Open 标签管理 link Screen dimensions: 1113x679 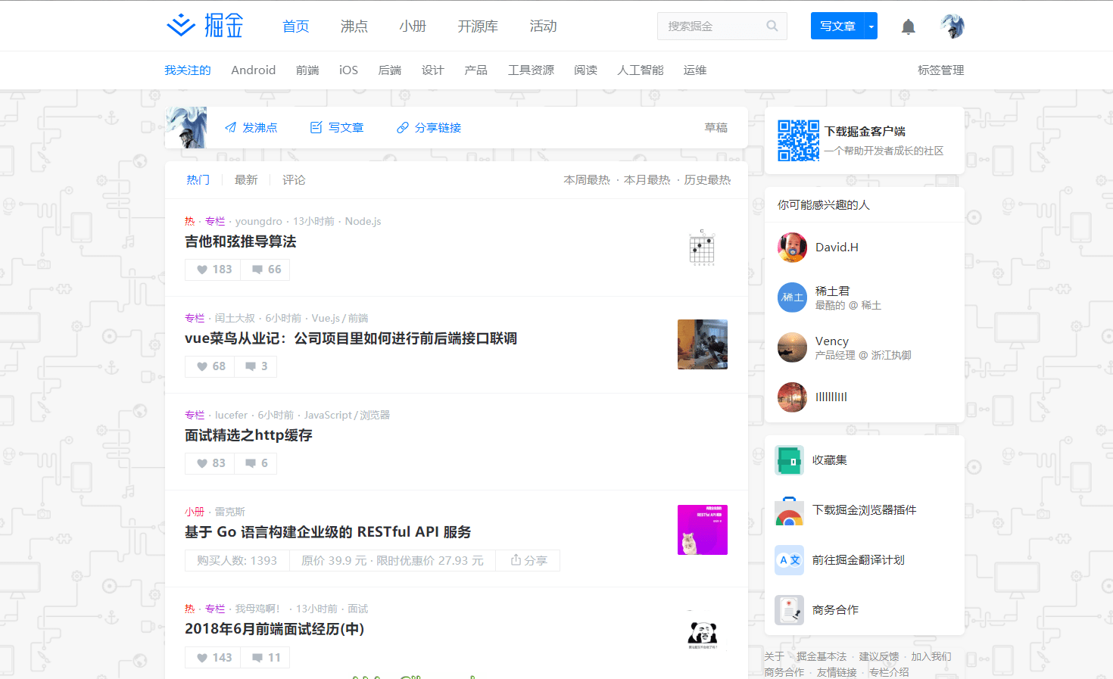pos(940,70)
